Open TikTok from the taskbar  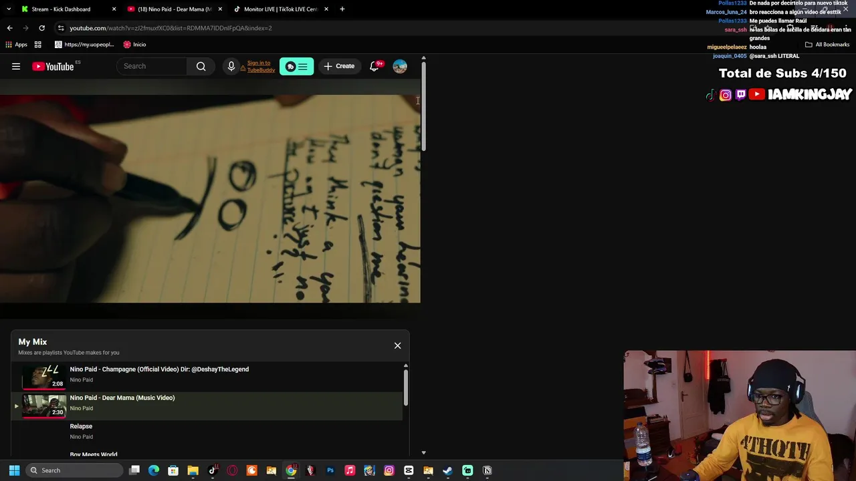pos(213,470)
